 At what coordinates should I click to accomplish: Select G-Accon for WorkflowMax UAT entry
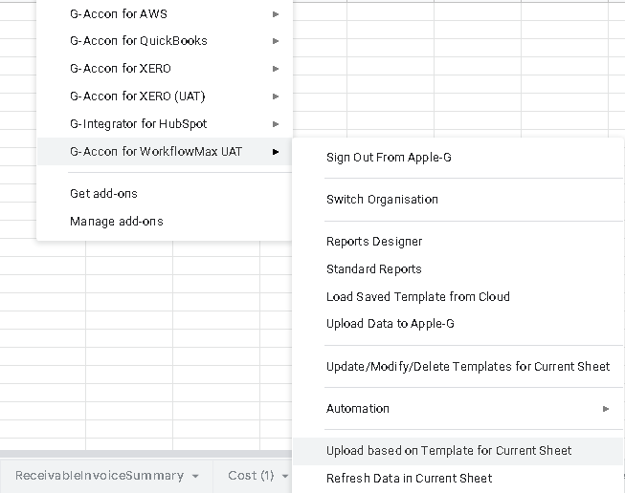[x=165, y=152]
